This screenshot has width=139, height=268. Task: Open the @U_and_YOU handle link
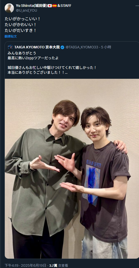27,10
